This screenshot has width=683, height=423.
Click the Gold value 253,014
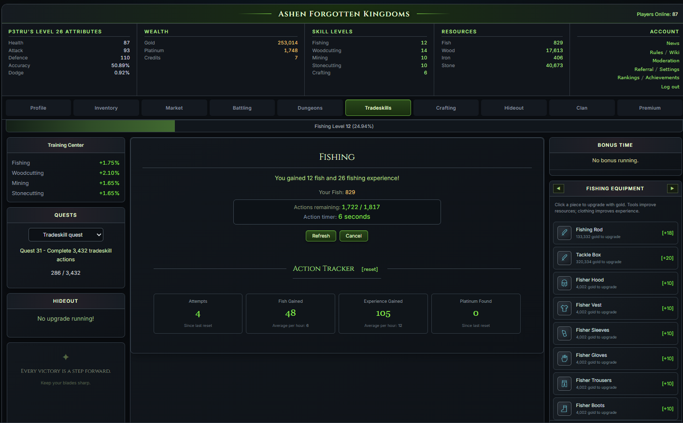(x=287, y=42)
